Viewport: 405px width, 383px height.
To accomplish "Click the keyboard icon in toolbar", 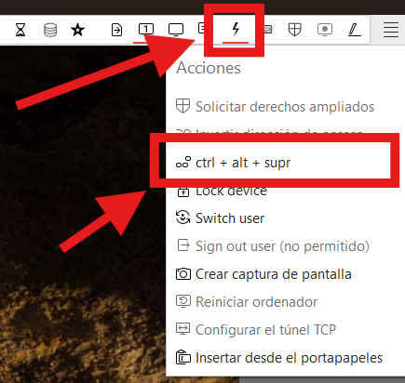I will click(268, 30).
